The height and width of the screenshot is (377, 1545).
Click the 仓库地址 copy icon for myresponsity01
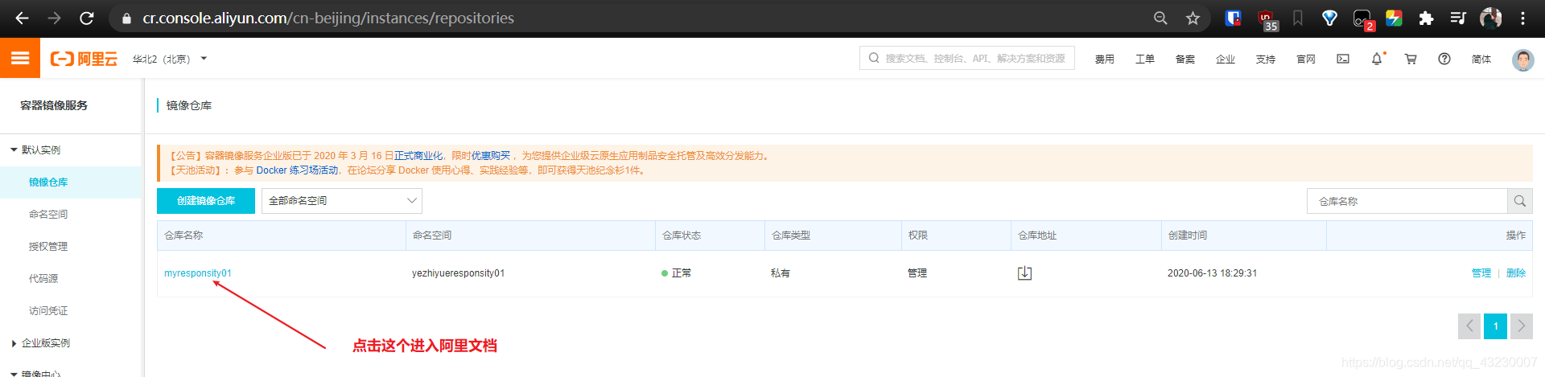[1024, 273]
